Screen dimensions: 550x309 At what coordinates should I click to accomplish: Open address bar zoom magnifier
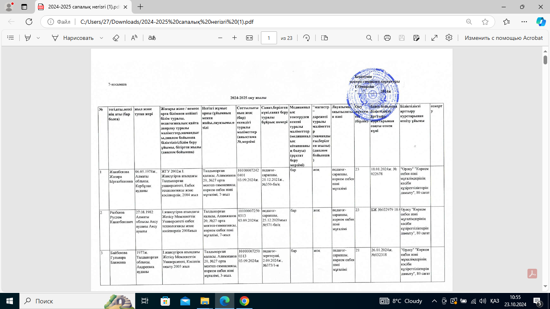(469, 22)
